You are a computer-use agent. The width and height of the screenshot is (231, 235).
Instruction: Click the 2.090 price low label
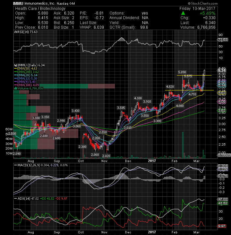click(x=17, y=153)
